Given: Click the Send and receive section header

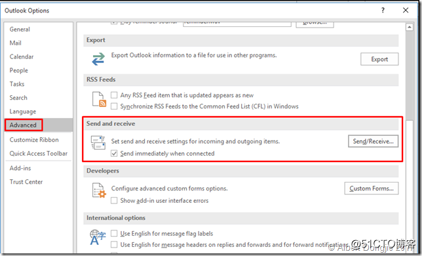Looking at the screenshot, I should (x=241, y=123).
